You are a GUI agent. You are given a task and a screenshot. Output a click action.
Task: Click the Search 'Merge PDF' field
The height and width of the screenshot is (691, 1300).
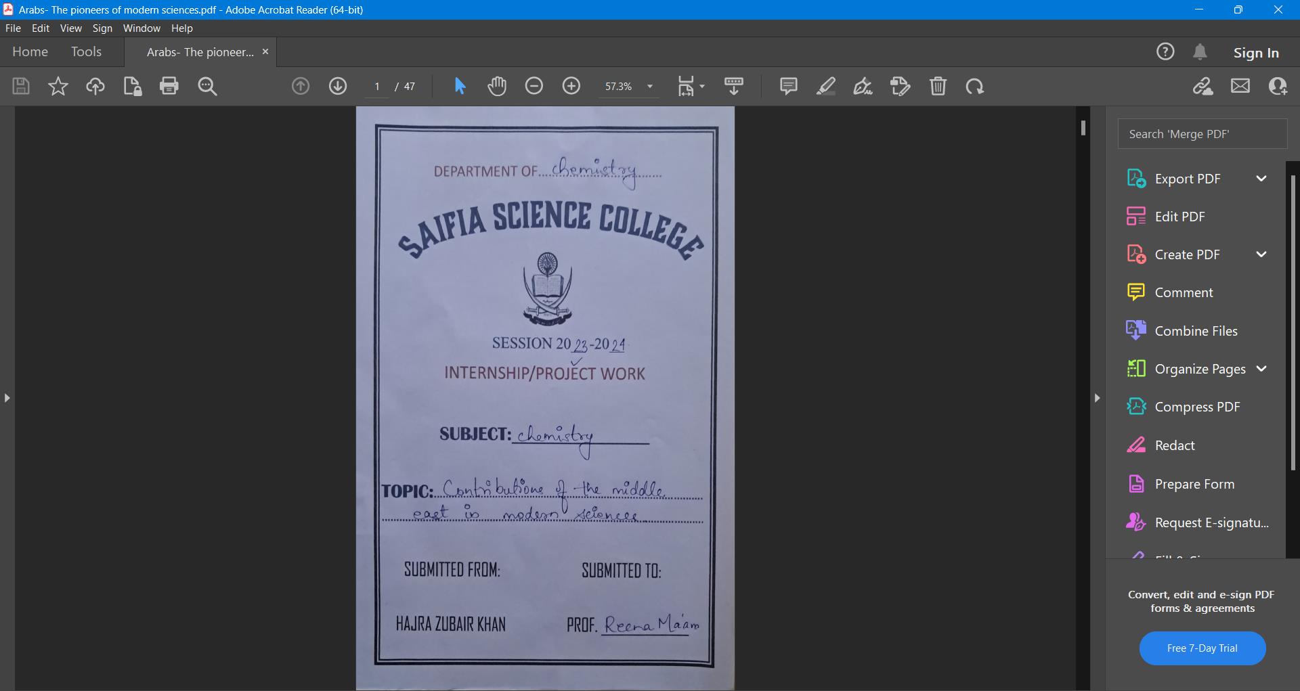(x=1202, y=134)
